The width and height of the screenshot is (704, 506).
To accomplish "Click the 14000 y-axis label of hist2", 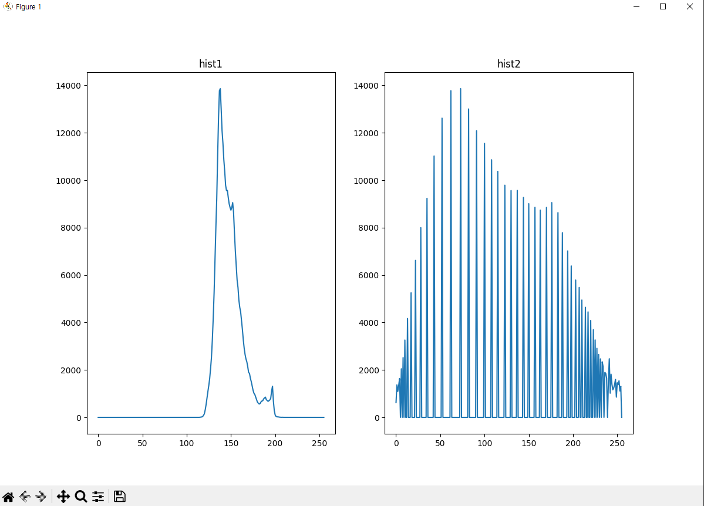I will 366,86.
